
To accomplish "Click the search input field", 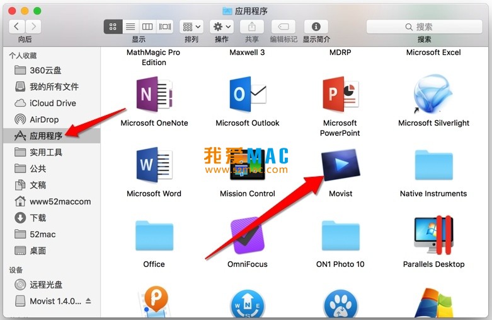I will pyautogui.click(x=424, y=27).
